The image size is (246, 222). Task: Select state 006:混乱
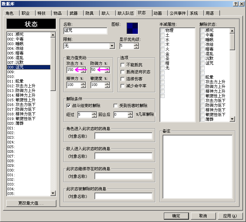point(29,58)
